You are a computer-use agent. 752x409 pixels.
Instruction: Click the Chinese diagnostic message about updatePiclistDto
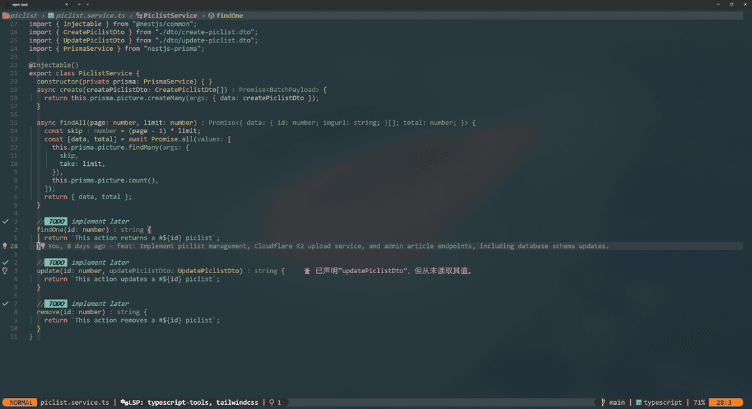[395, 271]
